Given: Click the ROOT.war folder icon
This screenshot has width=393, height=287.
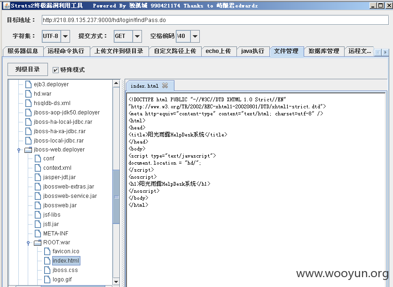Looking at the screenshot, I should click(x=38, y=242).
